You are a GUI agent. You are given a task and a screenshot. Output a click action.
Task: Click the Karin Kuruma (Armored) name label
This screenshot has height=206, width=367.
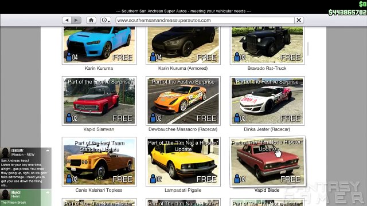pyautogui.click(x=183, y=68)
